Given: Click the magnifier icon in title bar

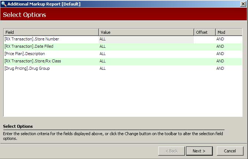Looking at the screenshot, I should pyautogui.click(x=4, y=4).
